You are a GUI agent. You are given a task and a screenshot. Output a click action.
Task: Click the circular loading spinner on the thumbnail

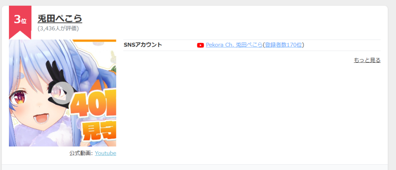60,92
